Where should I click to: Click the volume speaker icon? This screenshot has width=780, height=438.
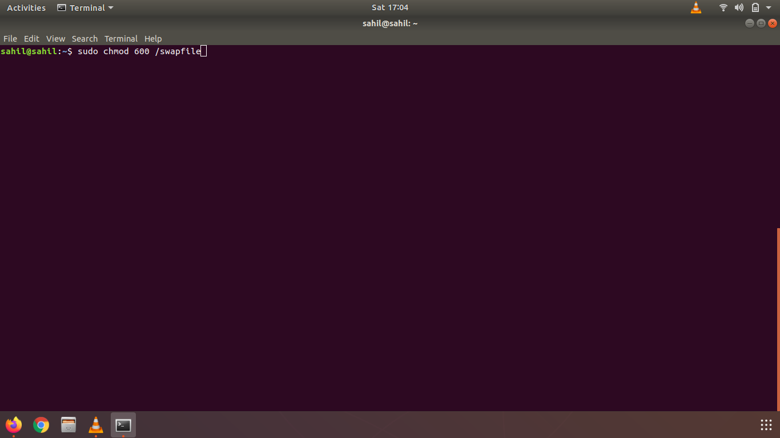pyautogui.click(x=739, y=8)
